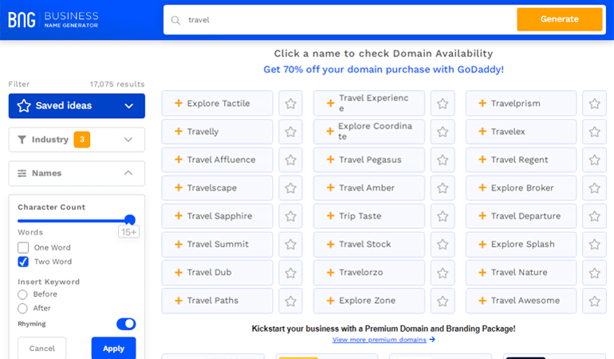
Task: Uncheck the Two Word checkbox
Action: coord(23,262)
